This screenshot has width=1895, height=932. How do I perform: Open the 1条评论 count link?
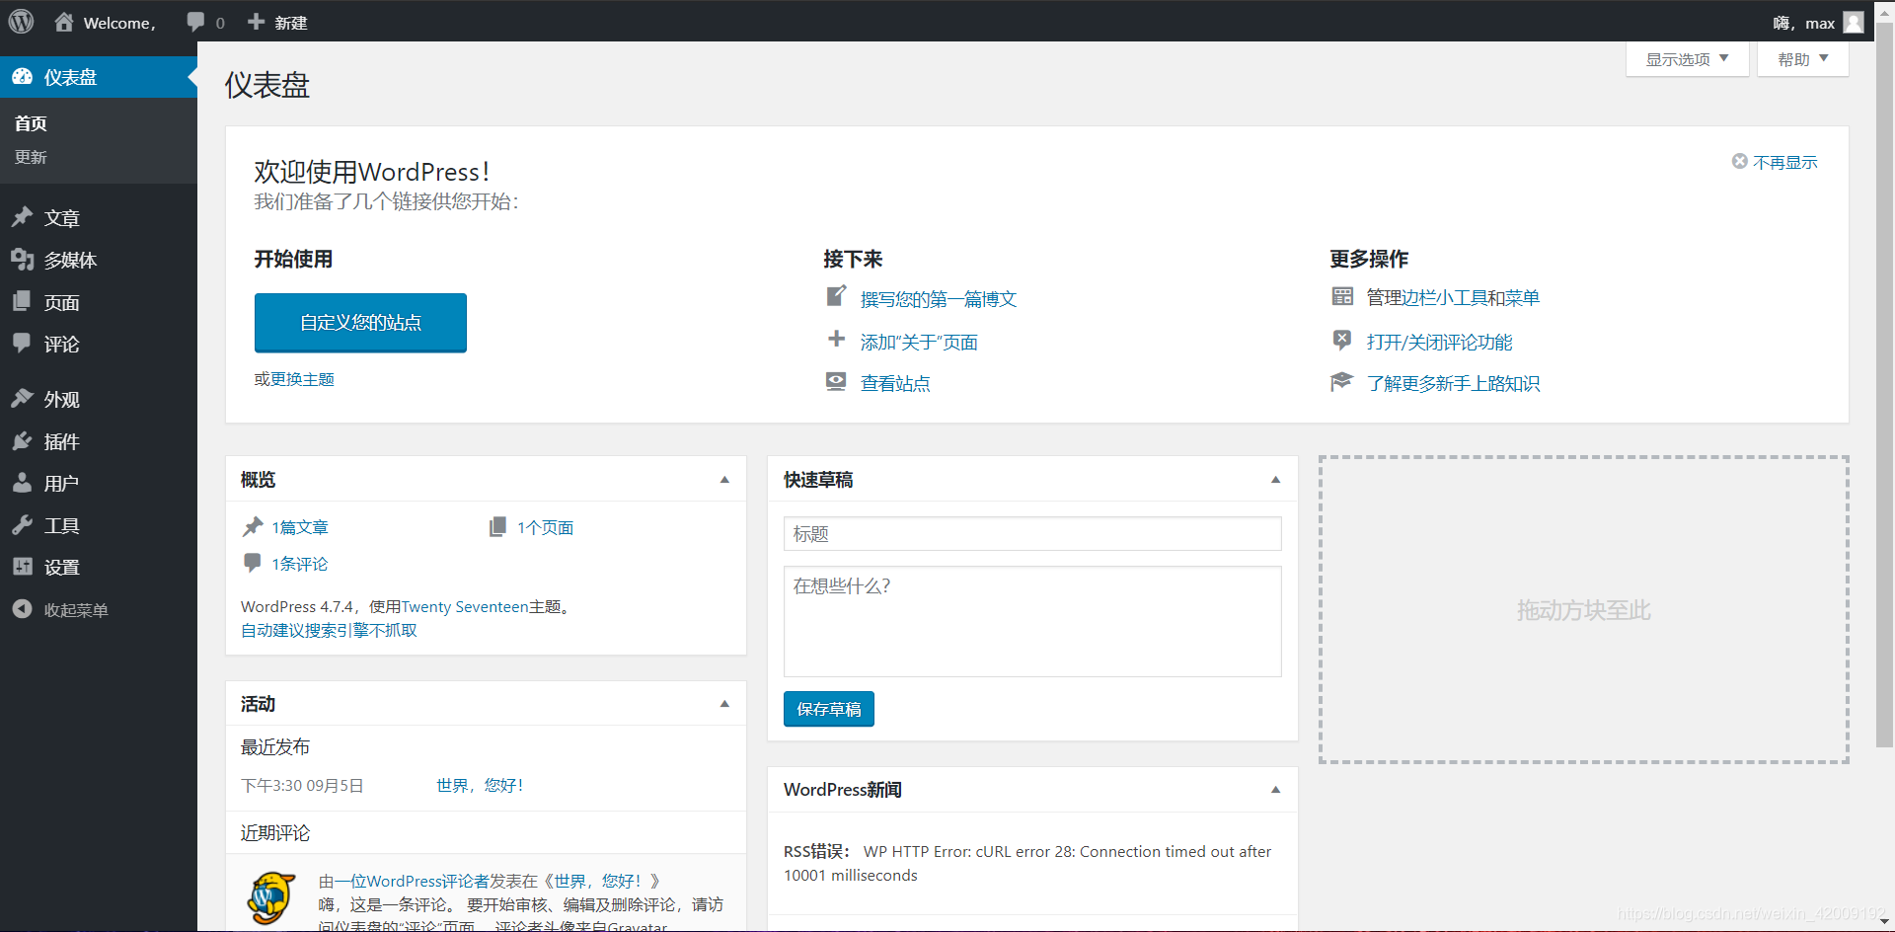[300, 564]
